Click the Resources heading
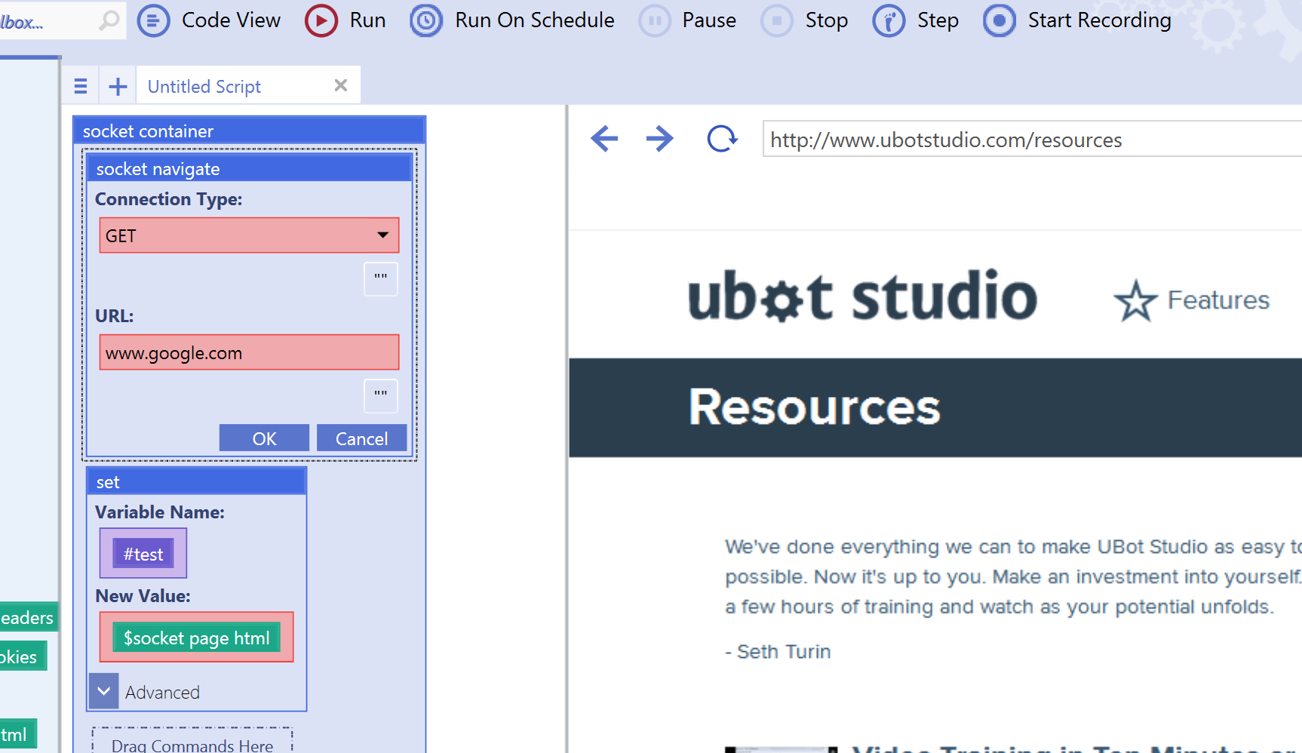Image resolution: width=1302 pixels, height=753 pixels. click(815, 407)
